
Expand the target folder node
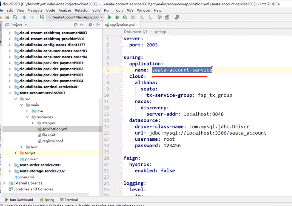(16, 153)
